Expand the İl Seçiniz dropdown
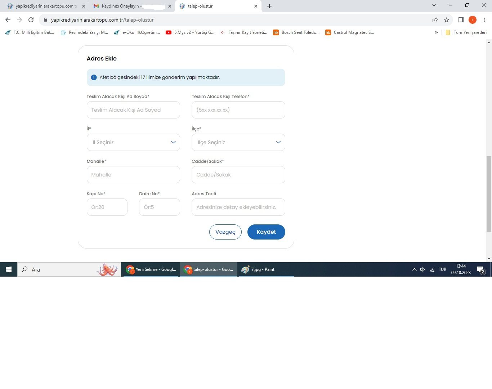 click(x=133, y=142)
